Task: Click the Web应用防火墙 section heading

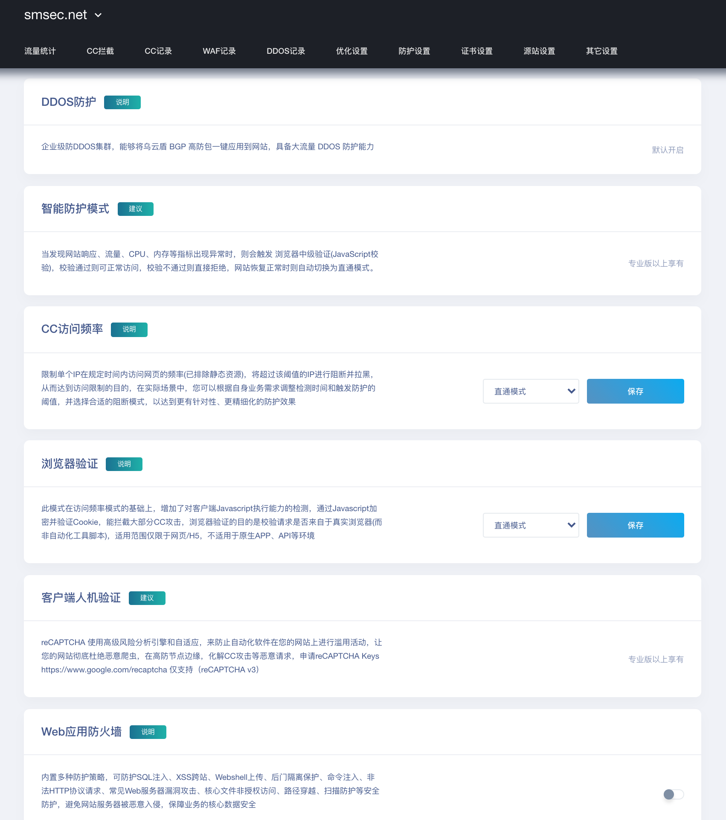Action: (x=81, y=732)
